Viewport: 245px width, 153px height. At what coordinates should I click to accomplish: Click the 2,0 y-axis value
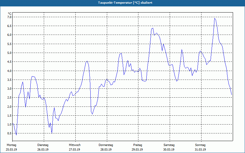tap(9, 106)
